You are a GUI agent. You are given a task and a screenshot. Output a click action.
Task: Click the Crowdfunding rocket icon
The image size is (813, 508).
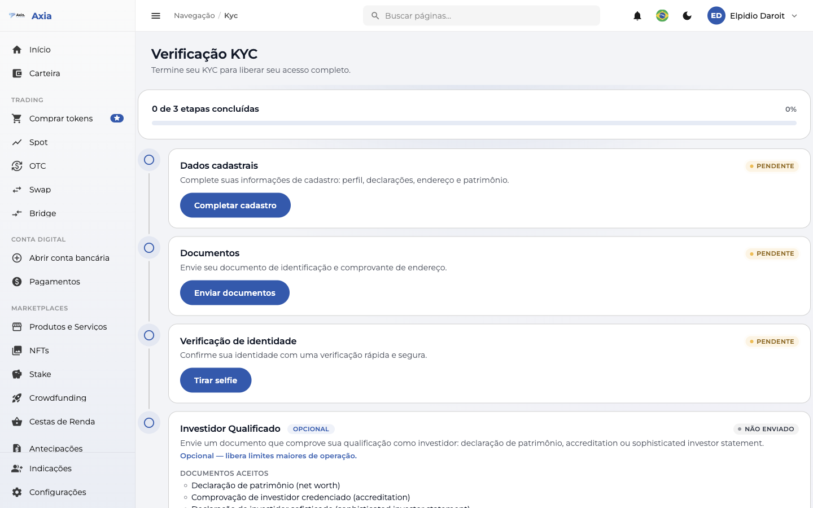coord(17,398)
